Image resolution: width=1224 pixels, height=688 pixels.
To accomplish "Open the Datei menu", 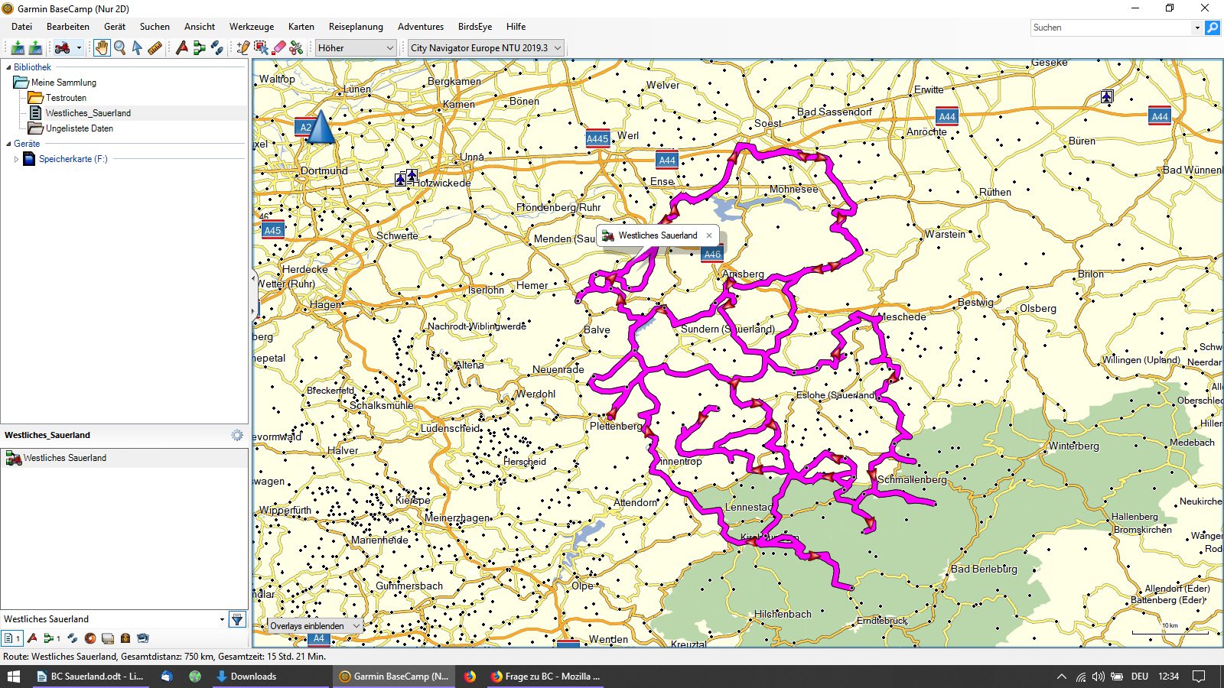I will (21, 27).
